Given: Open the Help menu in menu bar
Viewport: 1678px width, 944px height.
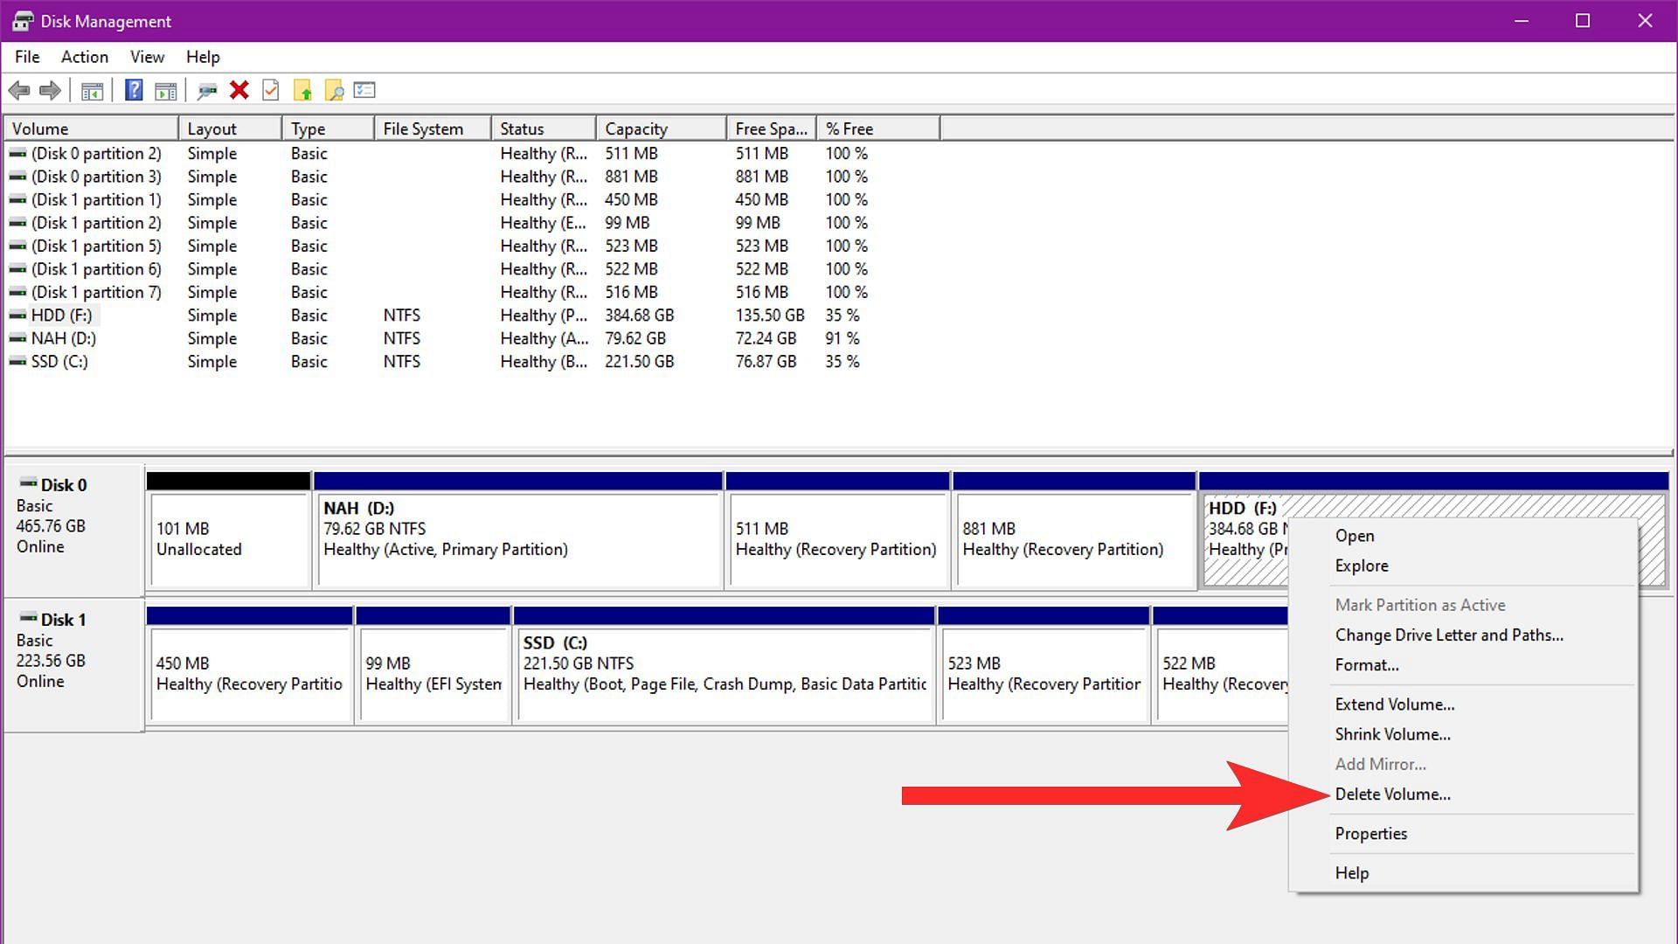Looking at the screenshot, I should [203, 57].
